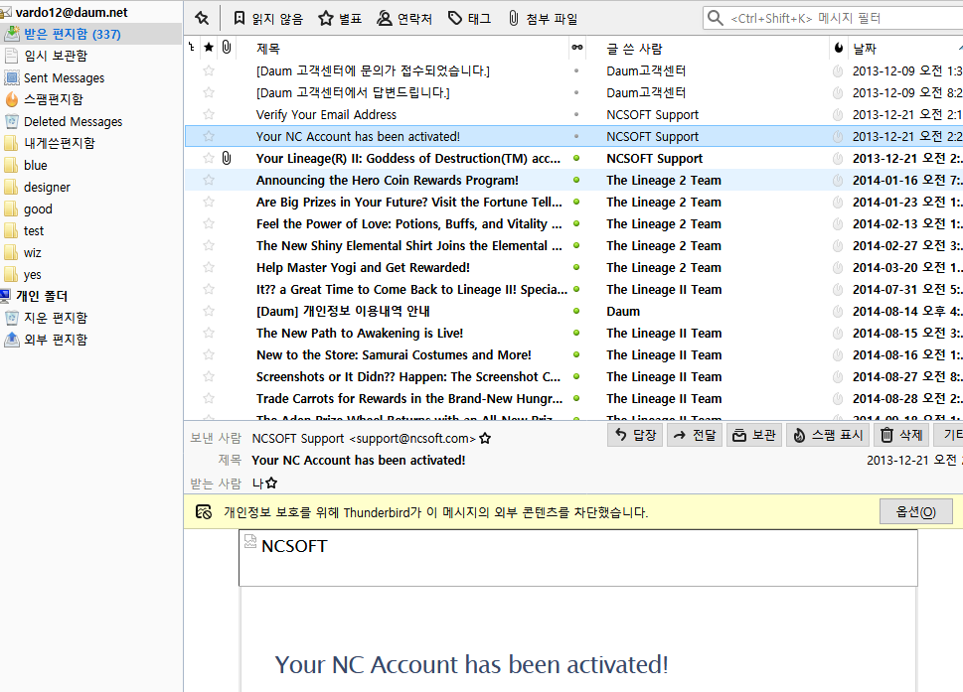963x692 pixels.
Task: Open the designer folder
Action: click(x=47, y=187)
